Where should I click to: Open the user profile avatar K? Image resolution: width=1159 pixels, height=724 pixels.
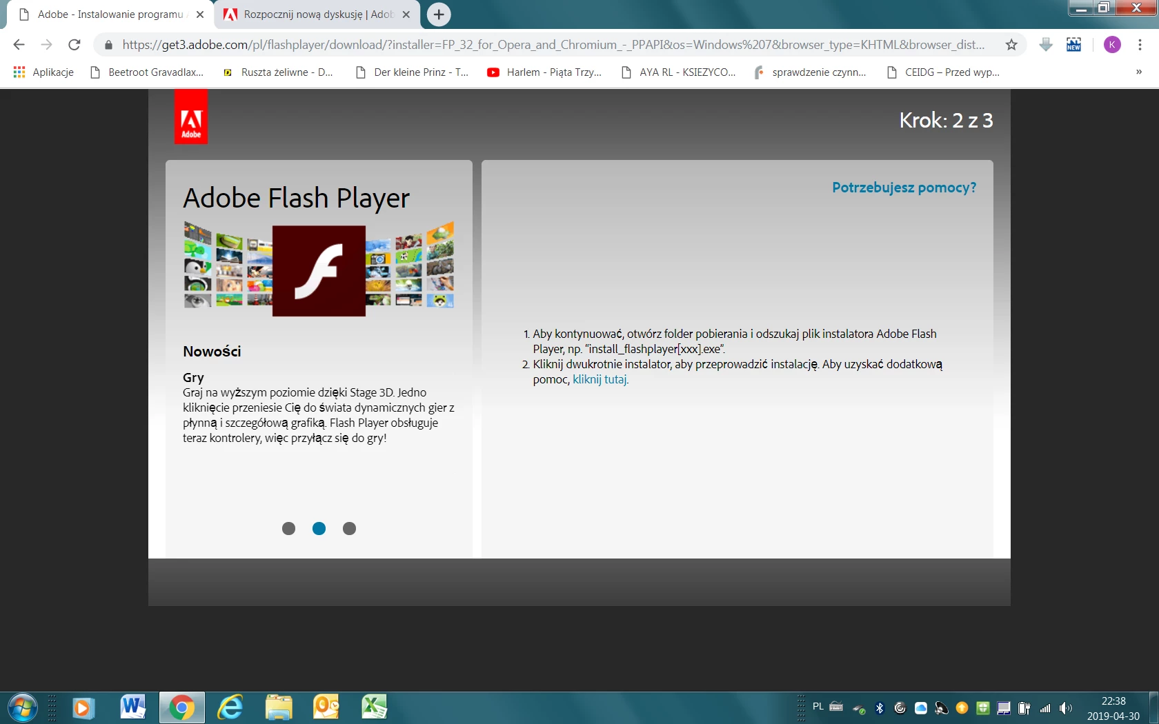coord(1112,45)
